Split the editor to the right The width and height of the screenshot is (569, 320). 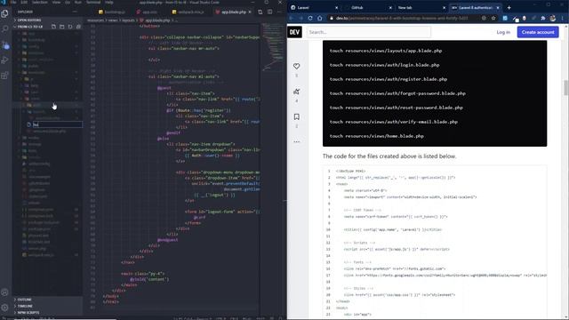tap(269, 12)
